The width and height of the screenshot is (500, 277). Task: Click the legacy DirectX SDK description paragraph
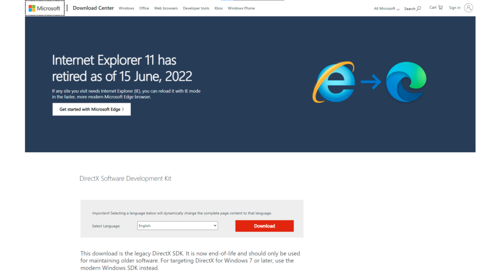tap(190, 261)
